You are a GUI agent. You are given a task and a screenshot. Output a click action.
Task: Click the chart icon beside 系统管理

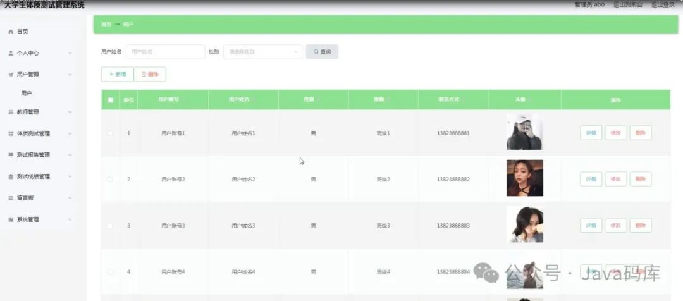[x=11, y=219]
